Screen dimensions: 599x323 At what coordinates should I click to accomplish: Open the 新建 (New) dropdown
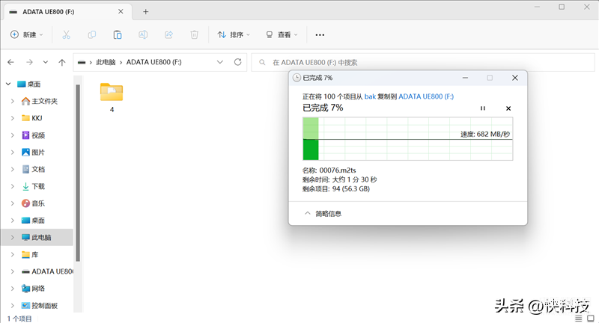point(27,34)
